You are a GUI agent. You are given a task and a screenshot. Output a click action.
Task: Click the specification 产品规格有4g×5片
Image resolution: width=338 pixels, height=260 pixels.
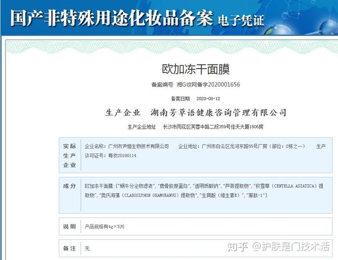click(105, 227)
